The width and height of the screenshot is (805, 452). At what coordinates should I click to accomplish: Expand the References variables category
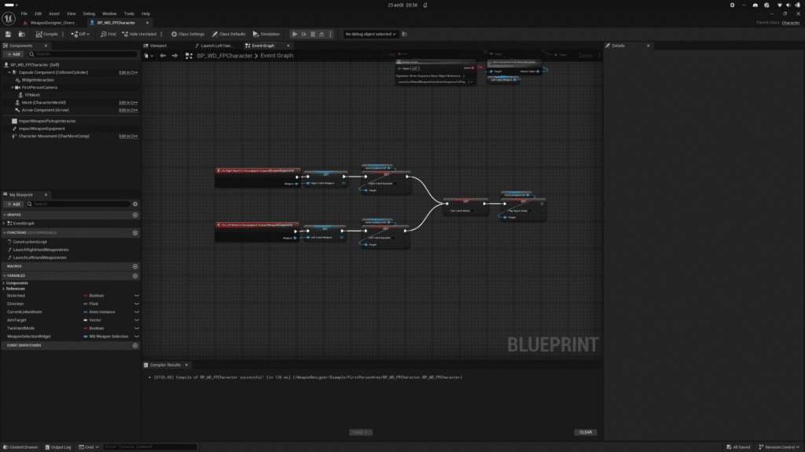4,289
